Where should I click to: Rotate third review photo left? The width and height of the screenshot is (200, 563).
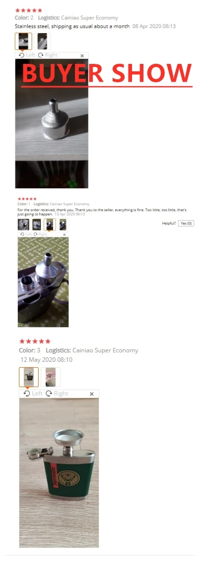pos(33,394)
